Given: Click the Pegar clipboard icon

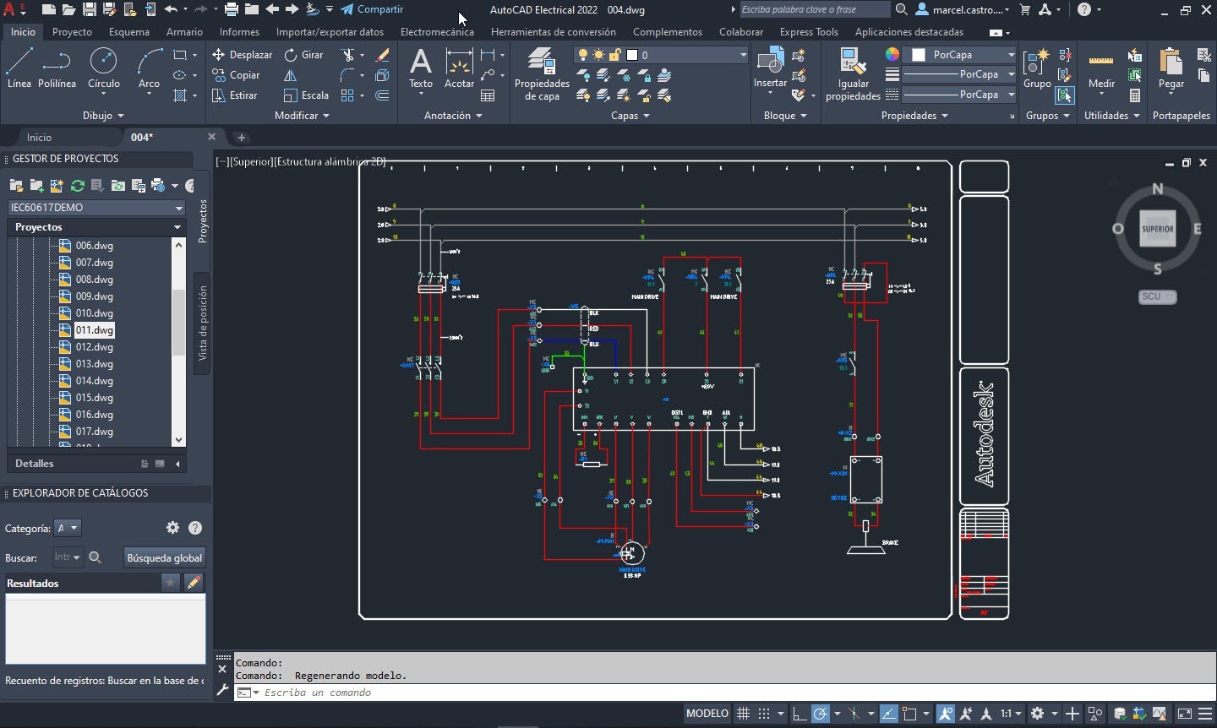Looking at the screenshot, I should pos(1171,68).
